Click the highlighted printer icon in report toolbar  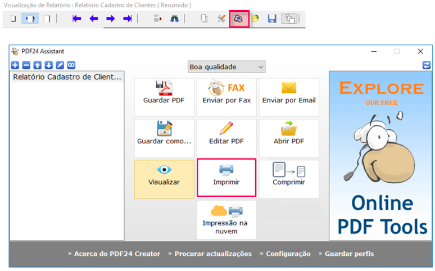[x=239, y=19]
